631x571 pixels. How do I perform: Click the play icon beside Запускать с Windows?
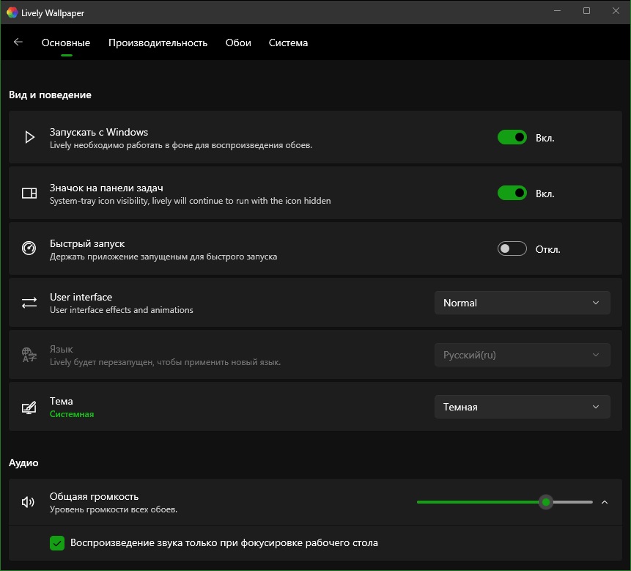29,137
